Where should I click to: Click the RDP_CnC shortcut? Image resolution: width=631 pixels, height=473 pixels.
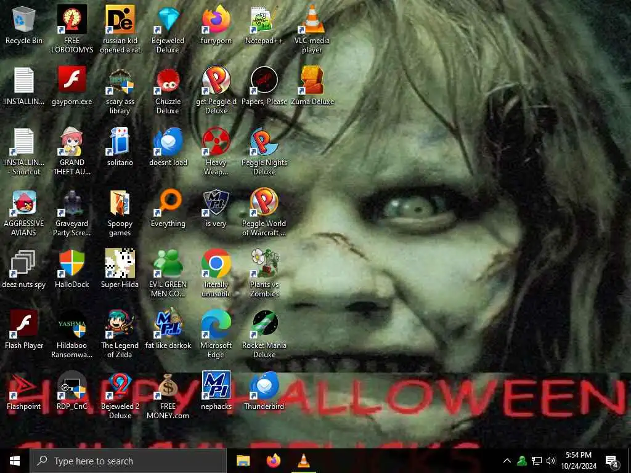71,386
